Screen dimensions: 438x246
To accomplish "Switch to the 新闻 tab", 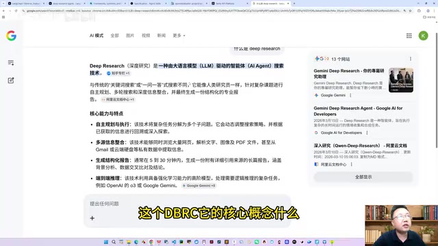I will click(x=162, y=36).
